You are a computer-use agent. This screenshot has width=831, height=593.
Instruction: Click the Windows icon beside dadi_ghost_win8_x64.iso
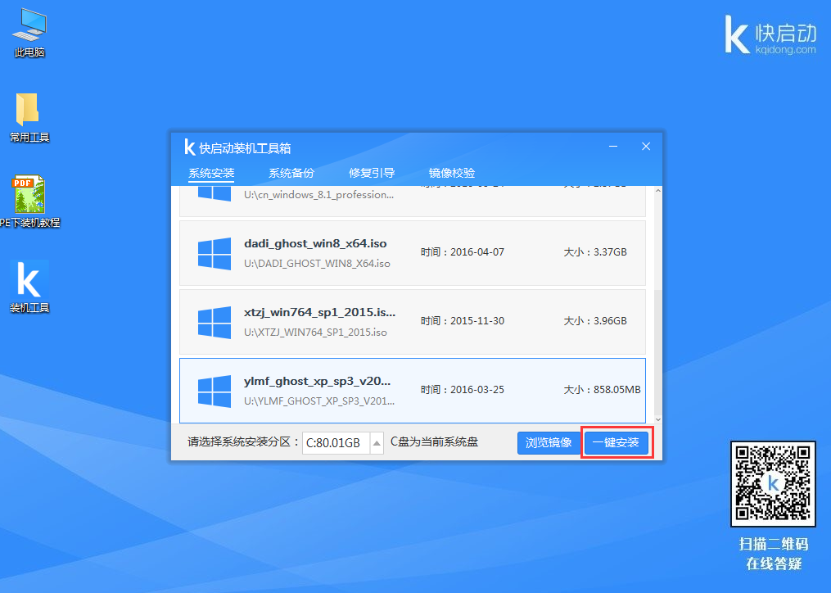point(215,253)
